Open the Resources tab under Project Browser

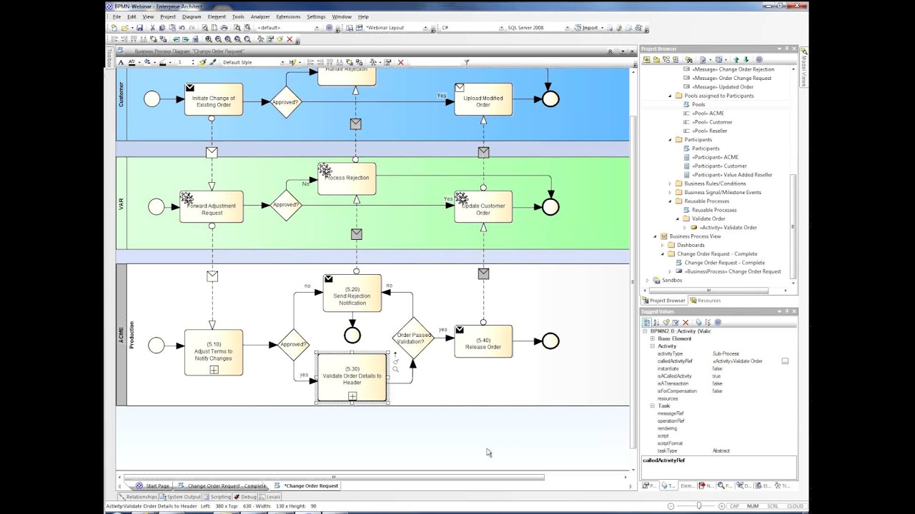pyautogui.click(x=706, y=301)
